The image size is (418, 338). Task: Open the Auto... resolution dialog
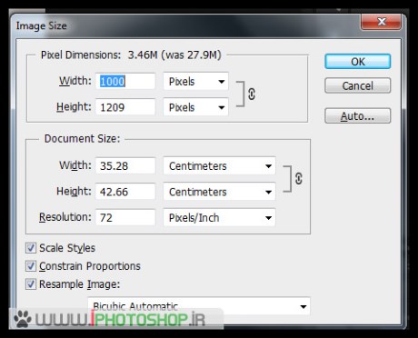click(x=358, y=115)
